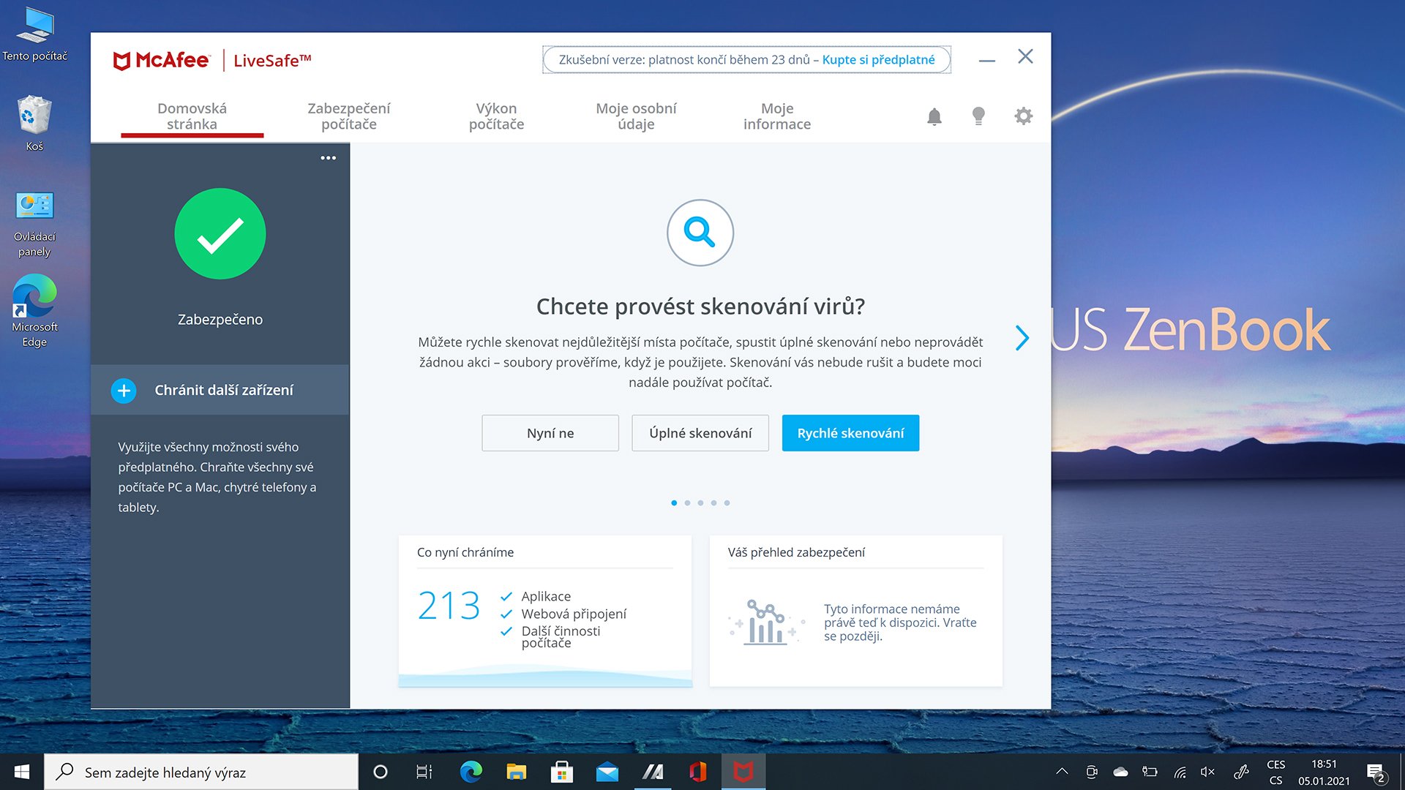Open Zabezpečení počítače tab
The image size is (1405, 790).
[348, 116]
